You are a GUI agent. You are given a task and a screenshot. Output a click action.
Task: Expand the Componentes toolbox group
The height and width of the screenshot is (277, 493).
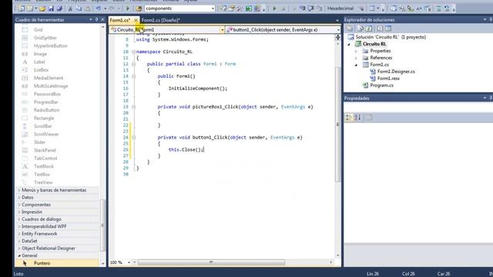tap(19, 205)
